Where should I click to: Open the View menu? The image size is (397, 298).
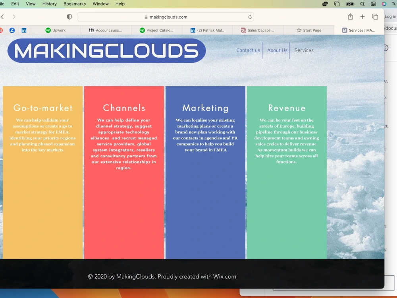31,4
